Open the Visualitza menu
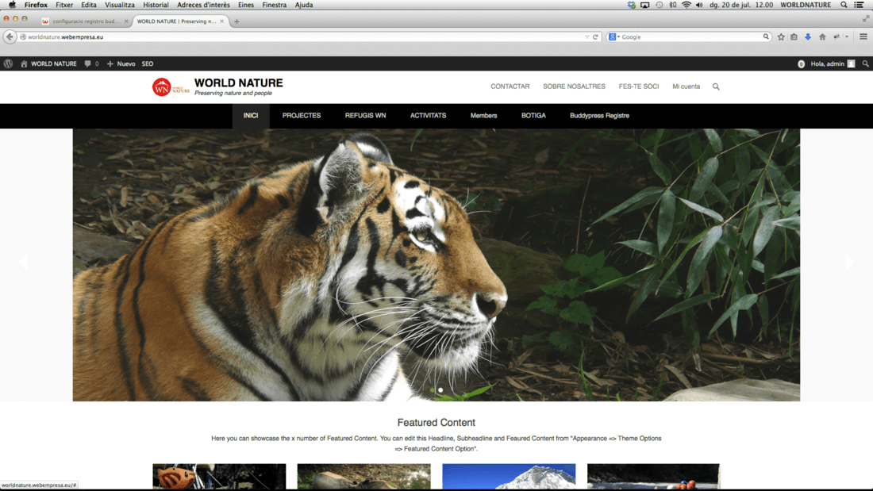This screenshot has height=491, width=873. click(120, 5)
